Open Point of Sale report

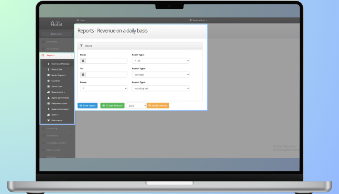tap(56, 70)
